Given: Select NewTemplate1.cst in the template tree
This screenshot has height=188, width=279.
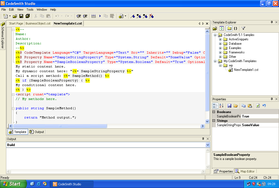Looking at the screenshot, I should point(246,70).
